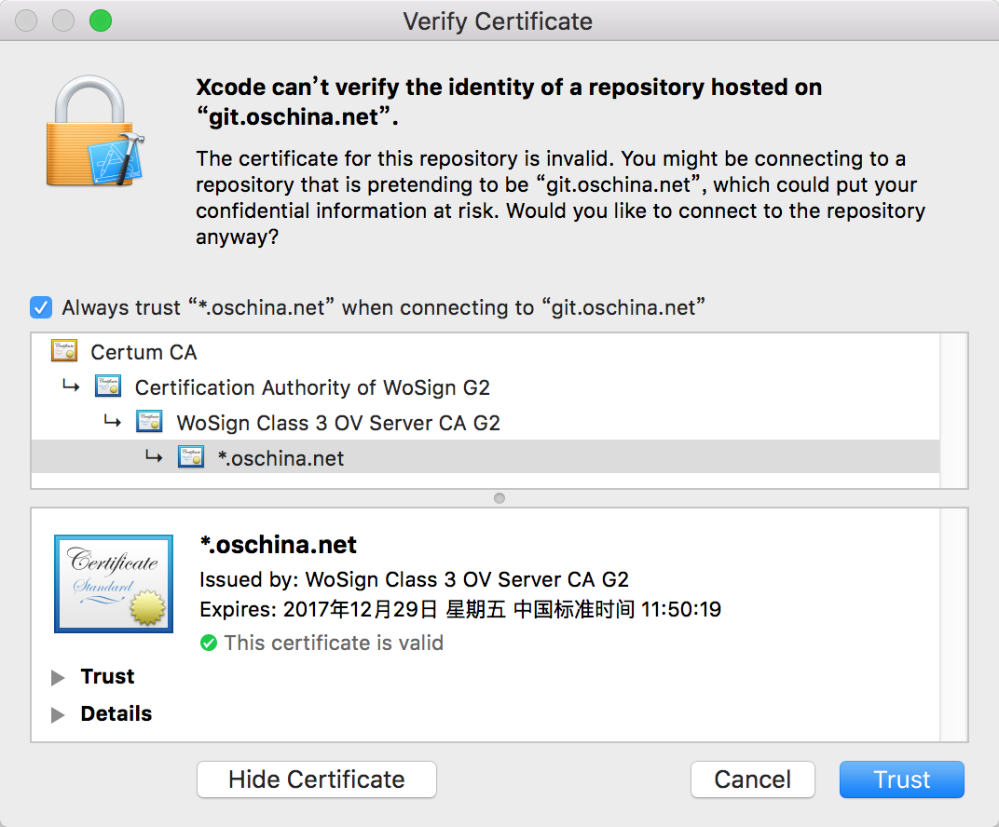Select Certum CA in certificate chain
The image size is (999, 827).
(x=144, y=352)
